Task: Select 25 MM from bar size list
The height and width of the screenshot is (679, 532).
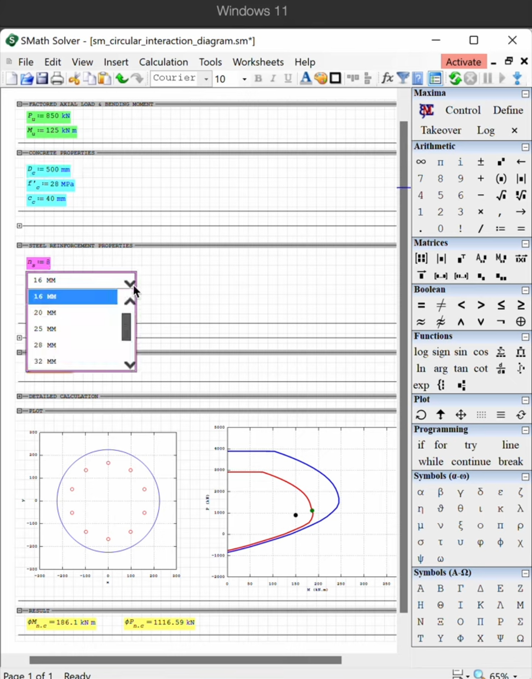Action: 45,329
